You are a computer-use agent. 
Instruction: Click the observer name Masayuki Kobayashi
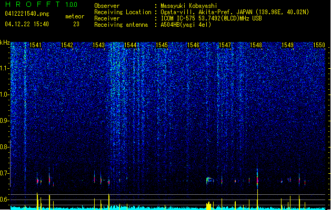coord(189,6)
